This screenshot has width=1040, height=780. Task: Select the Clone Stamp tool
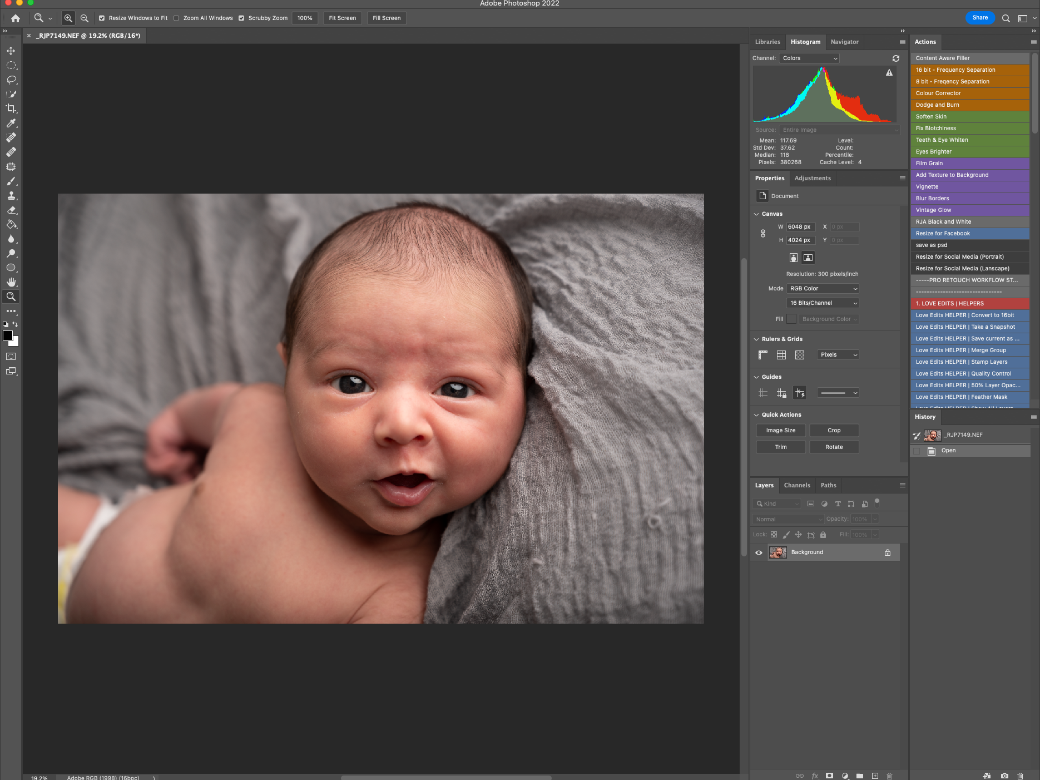(11, 196)
